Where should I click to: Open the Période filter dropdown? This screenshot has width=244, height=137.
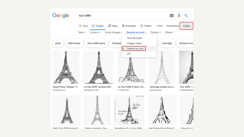[156, 32]
